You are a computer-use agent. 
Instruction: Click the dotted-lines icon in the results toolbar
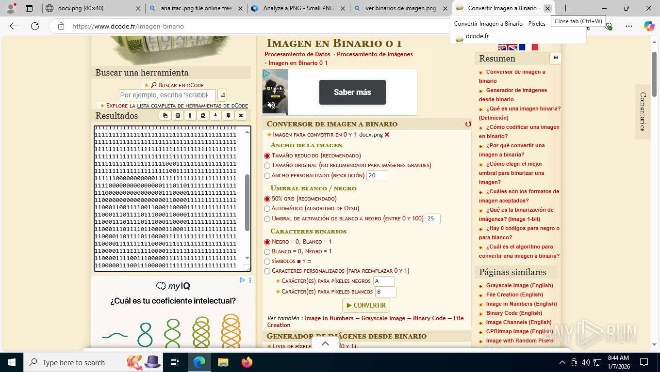coord(190,116)
